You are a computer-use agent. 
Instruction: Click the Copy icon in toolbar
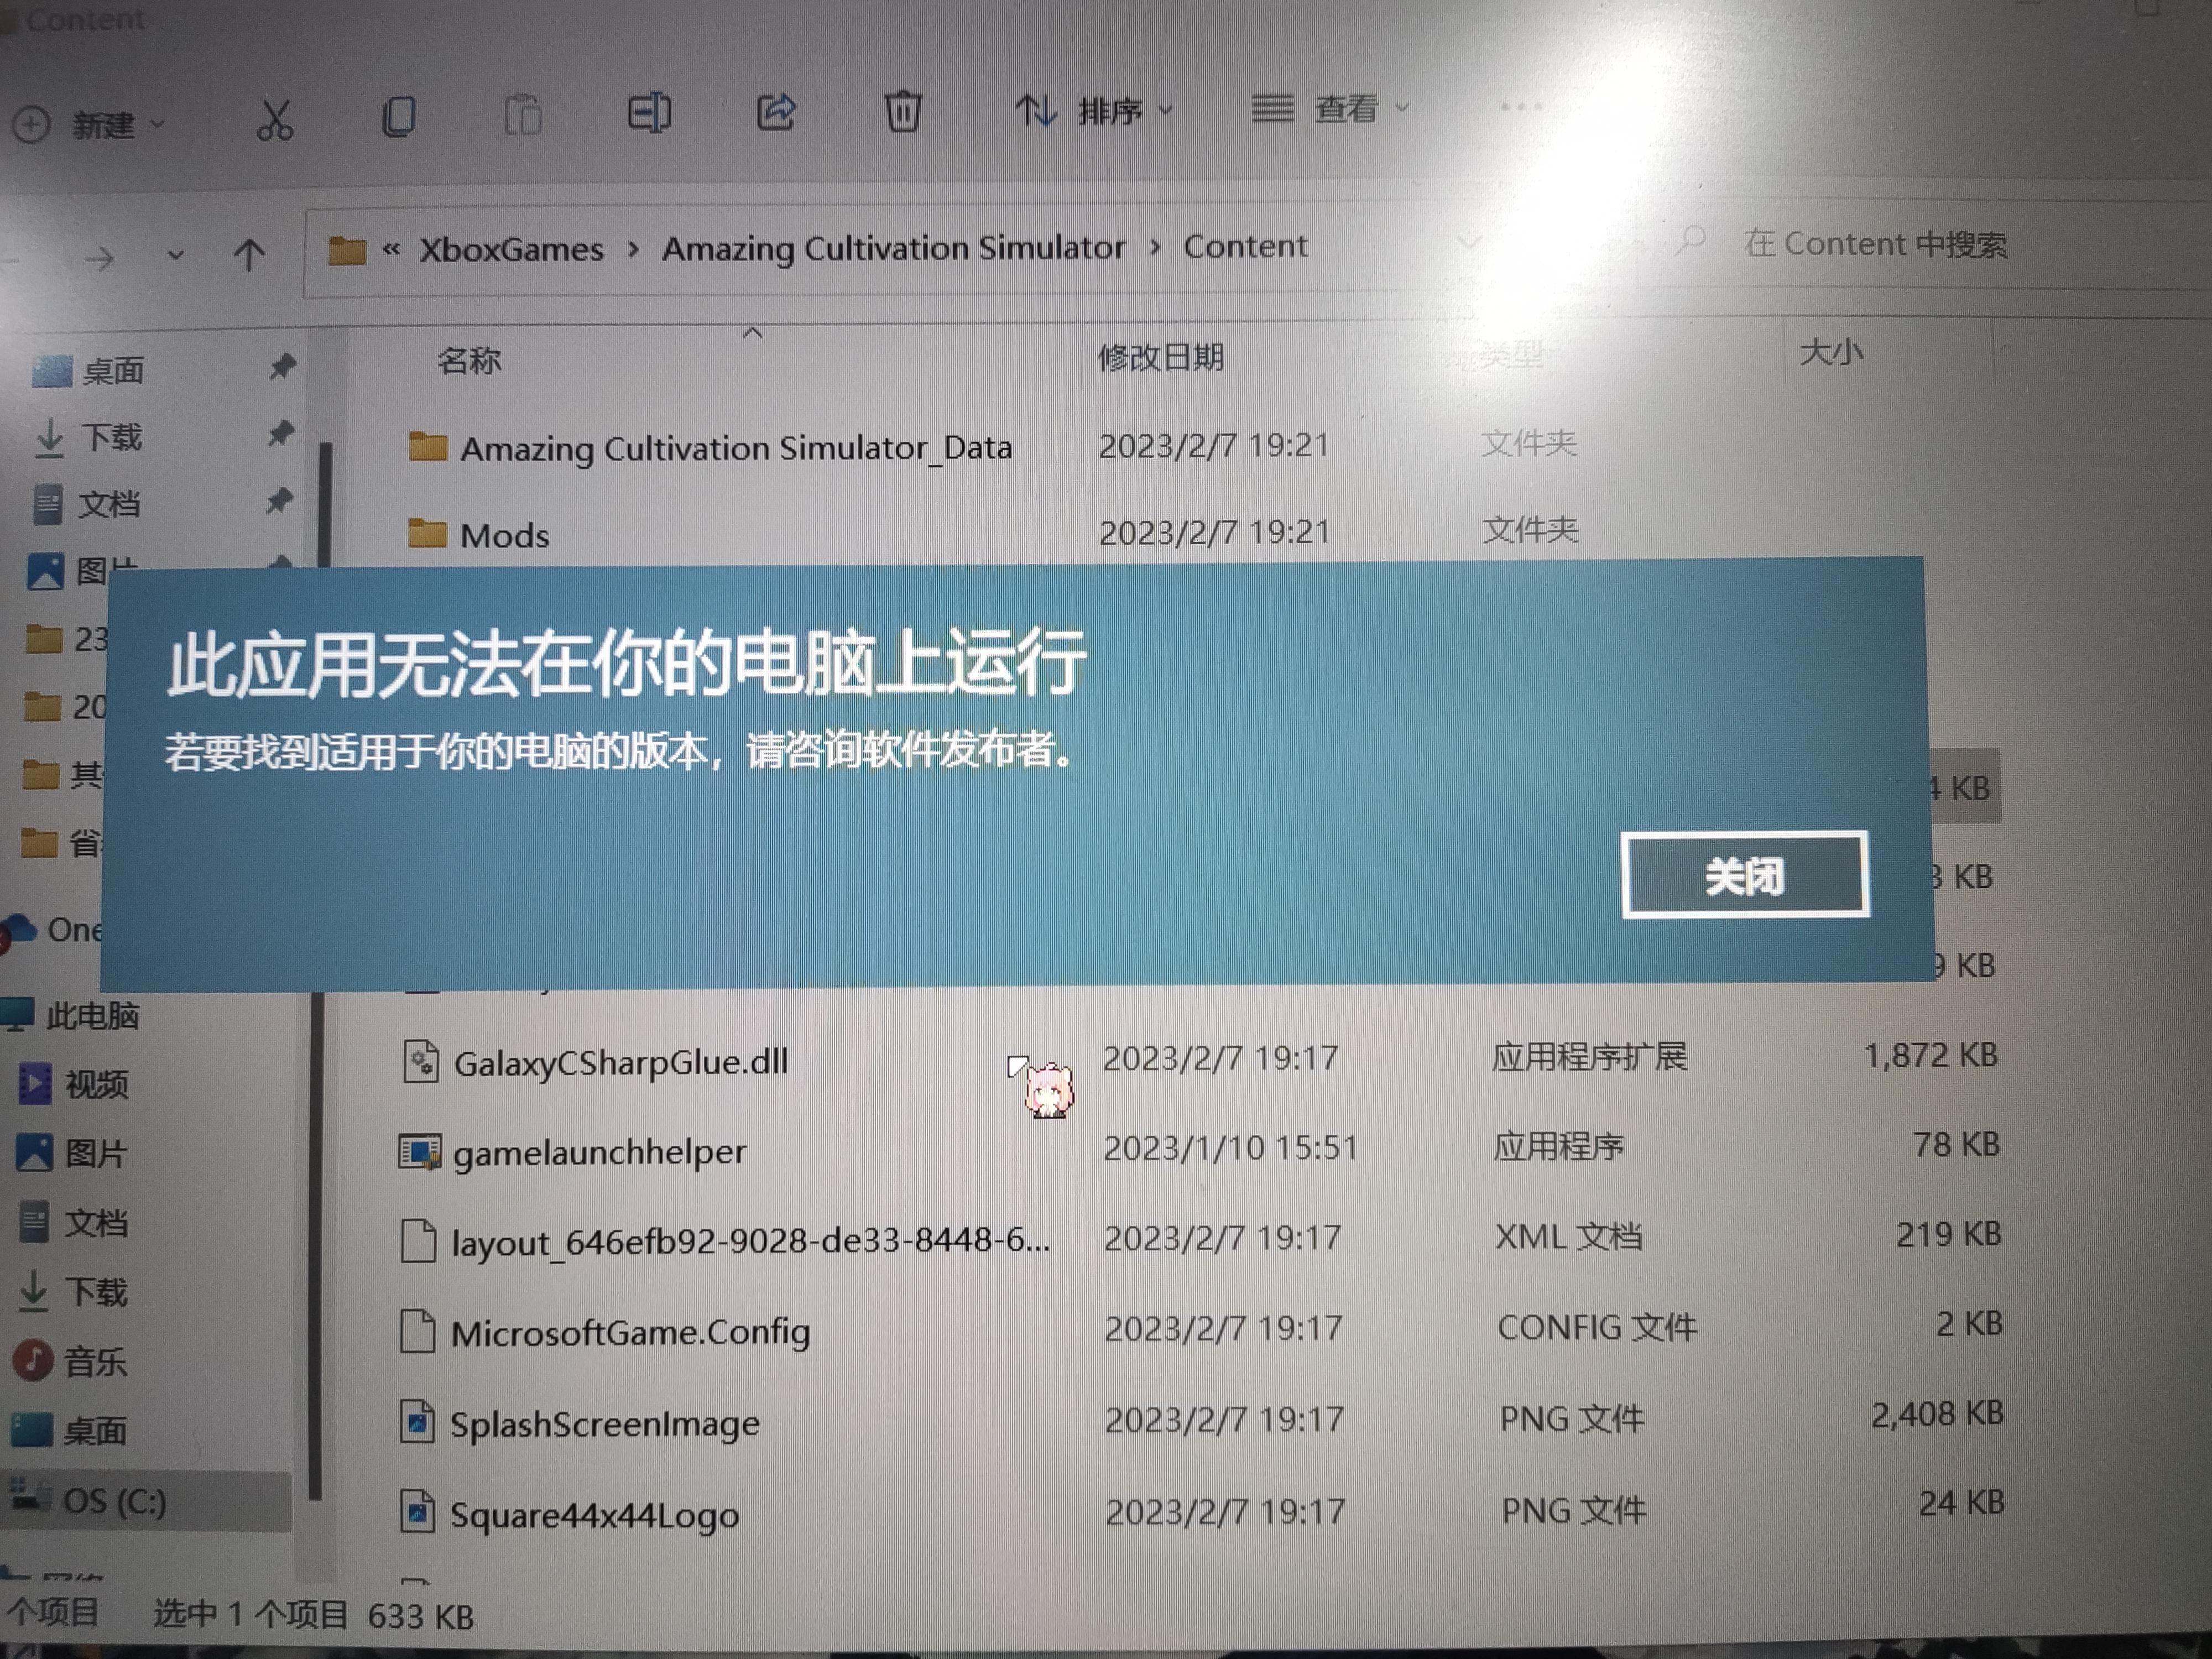tap(398, 117)
